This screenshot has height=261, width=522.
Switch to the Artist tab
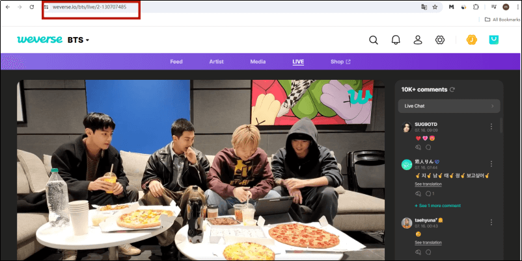[x=216, y=62]
